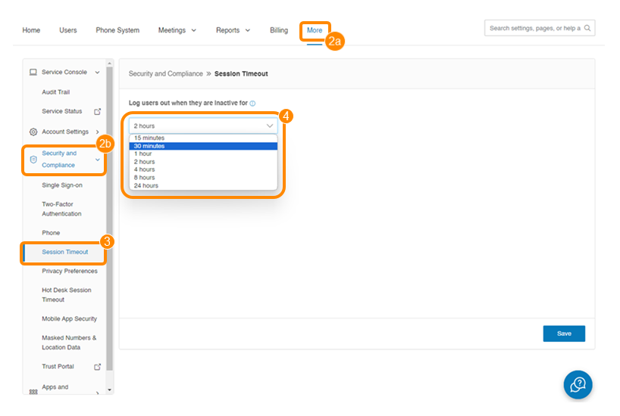Open the More tab
Viewport: 620px width, 416px height.
point(315,30)
